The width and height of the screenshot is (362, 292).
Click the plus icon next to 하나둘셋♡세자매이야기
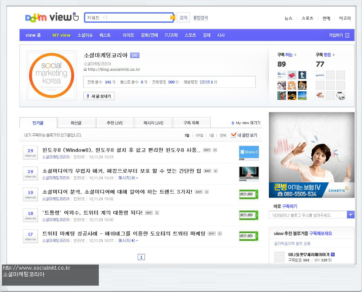click(x=333, y=254)
